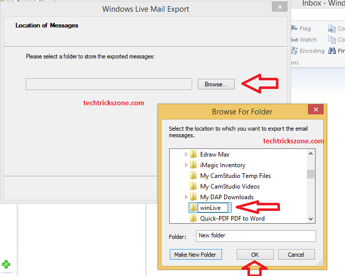Expand the Edraw Max folder

(x=186, y=155)
